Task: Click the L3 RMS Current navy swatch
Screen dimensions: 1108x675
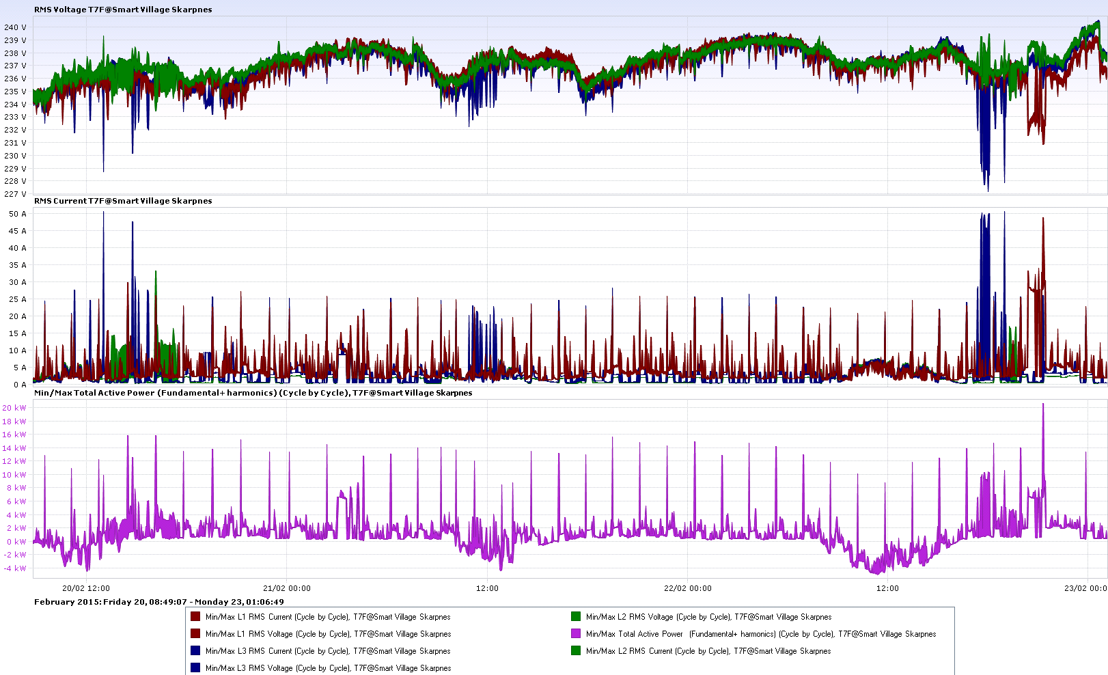Action: (x=195, y=650)
